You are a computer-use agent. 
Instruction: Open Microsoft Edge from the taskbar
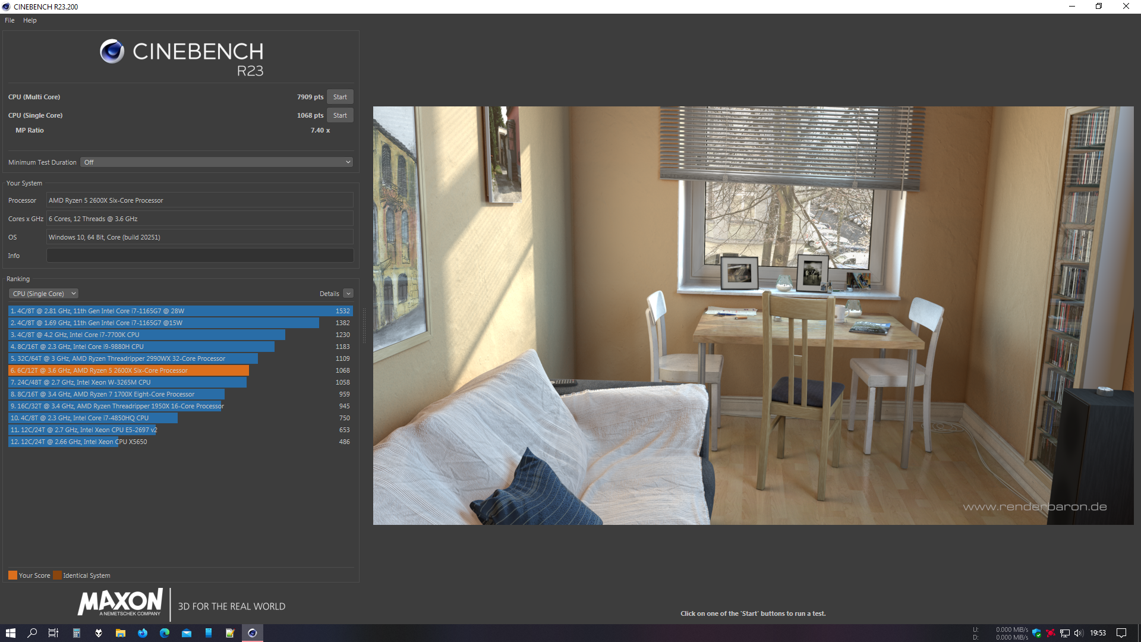point(165,633)
